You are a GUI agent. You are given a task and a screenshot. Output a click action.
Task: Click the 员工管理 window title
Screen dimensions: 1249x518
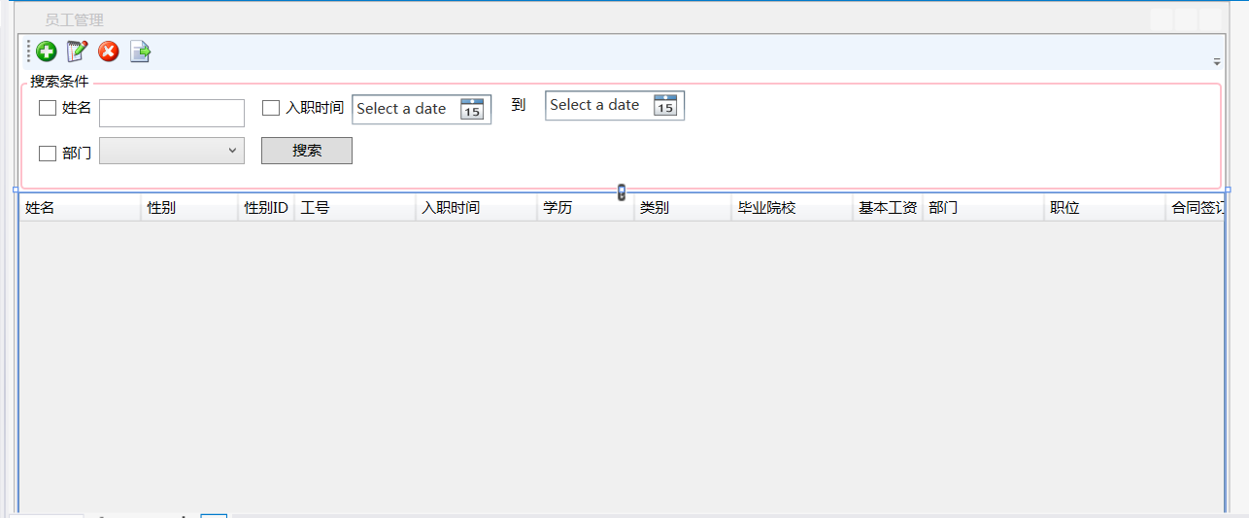[74, 19]
